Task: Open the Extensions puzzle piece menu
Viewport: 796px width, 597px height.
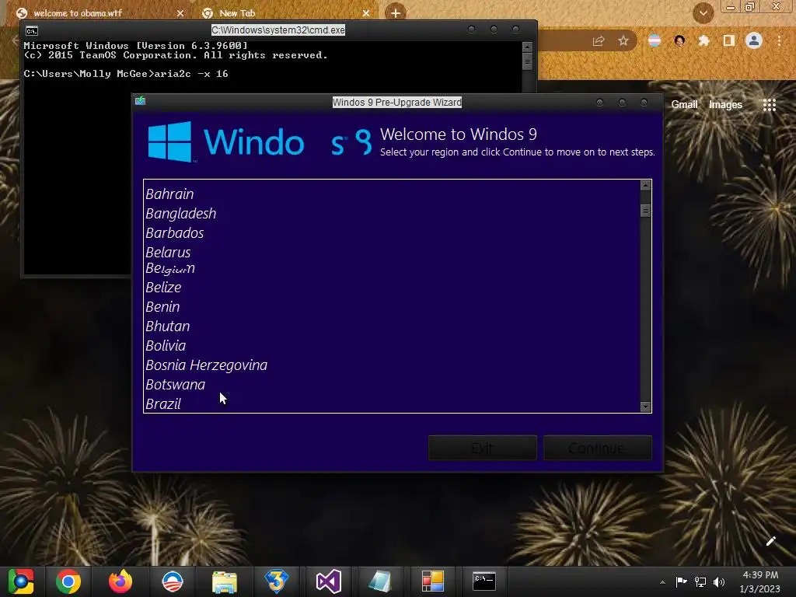Action: point(703,40)
